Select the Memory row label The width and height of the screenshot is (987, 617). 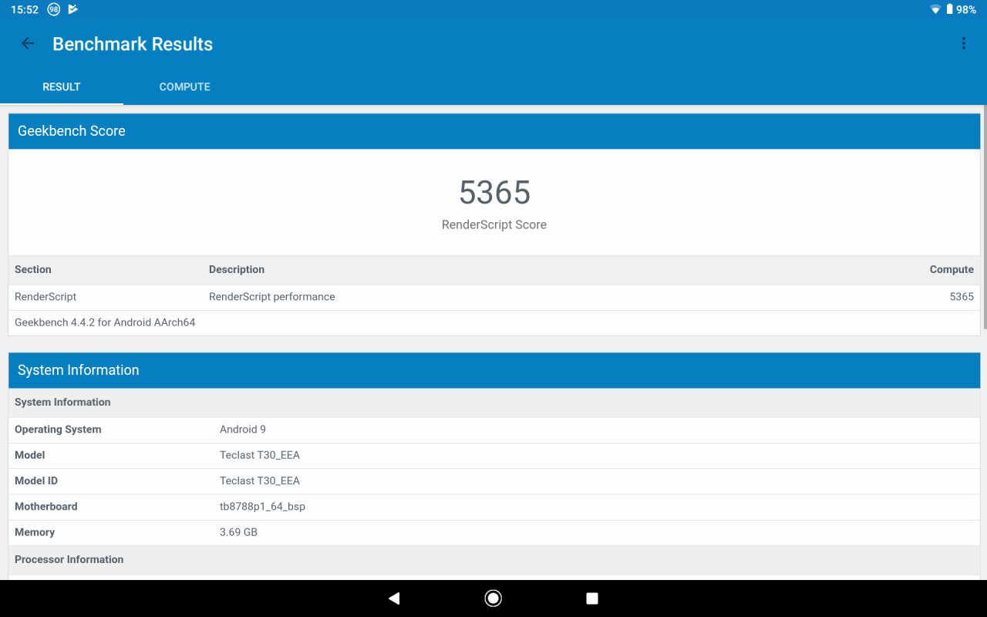(35, 533)
